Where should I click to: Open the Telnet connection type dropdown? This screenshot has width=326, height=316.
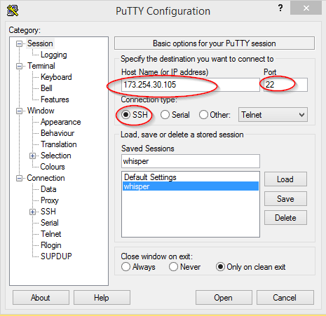tap(273, 115)
